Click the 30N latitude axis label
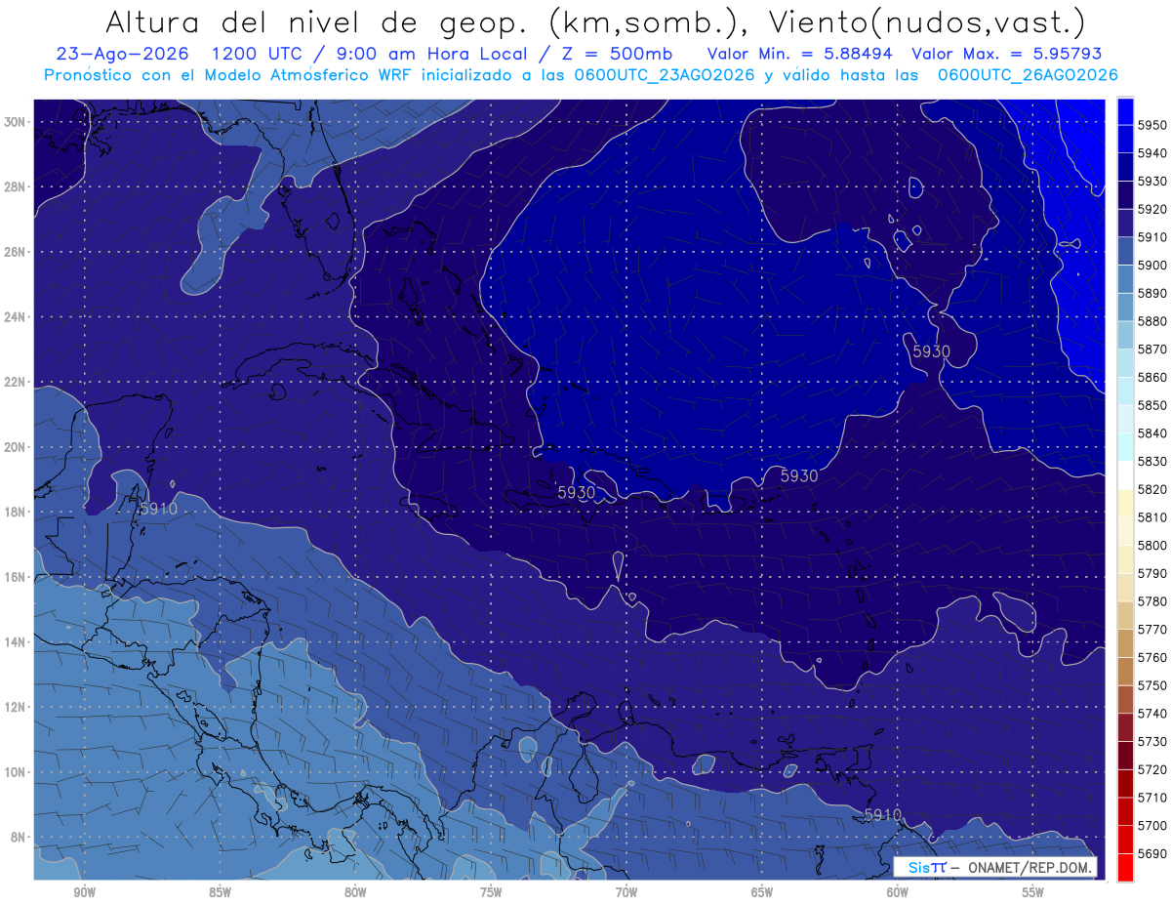Viewport: 1171px width, 905px height. (x=16, y=121)
